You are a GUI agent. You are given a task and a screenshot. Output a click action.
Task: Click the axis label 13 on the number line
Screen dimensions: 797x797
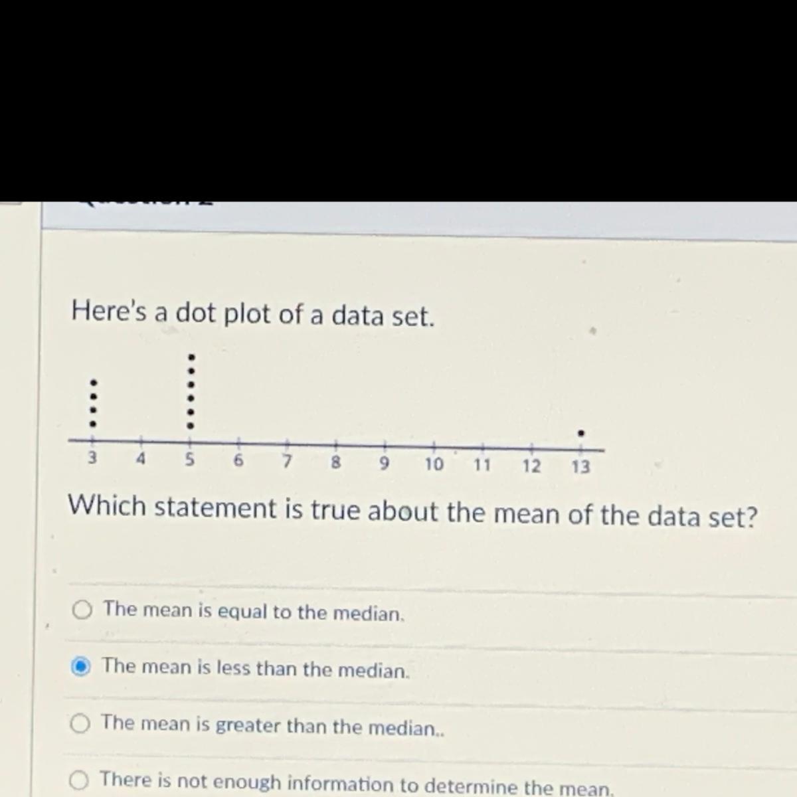[580, 467]
